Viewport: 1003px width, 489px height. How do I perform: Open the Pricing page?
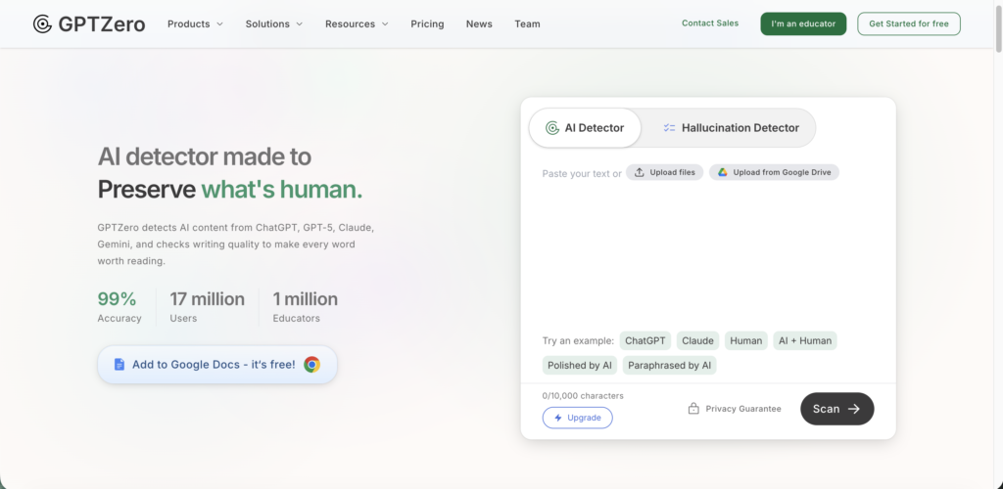[427, 24]
